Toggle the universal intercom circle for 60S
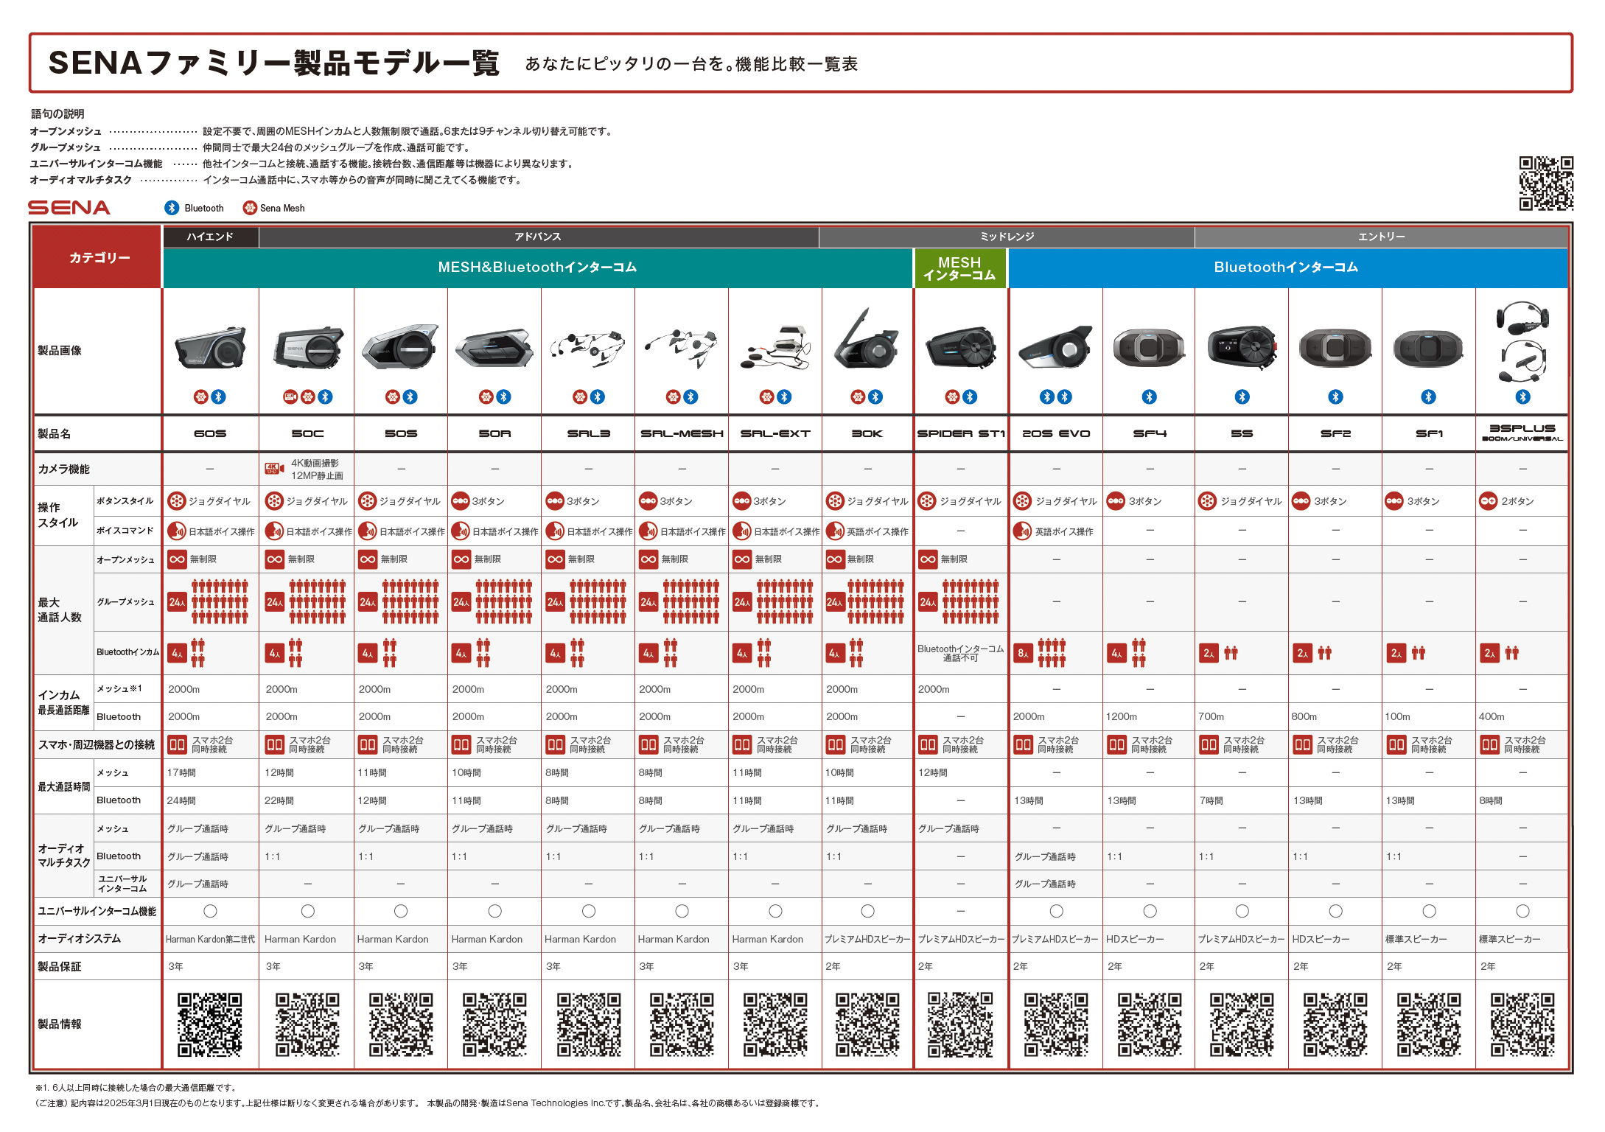This screenshot has height=1132, width=1605. click(x=210, y=911)
